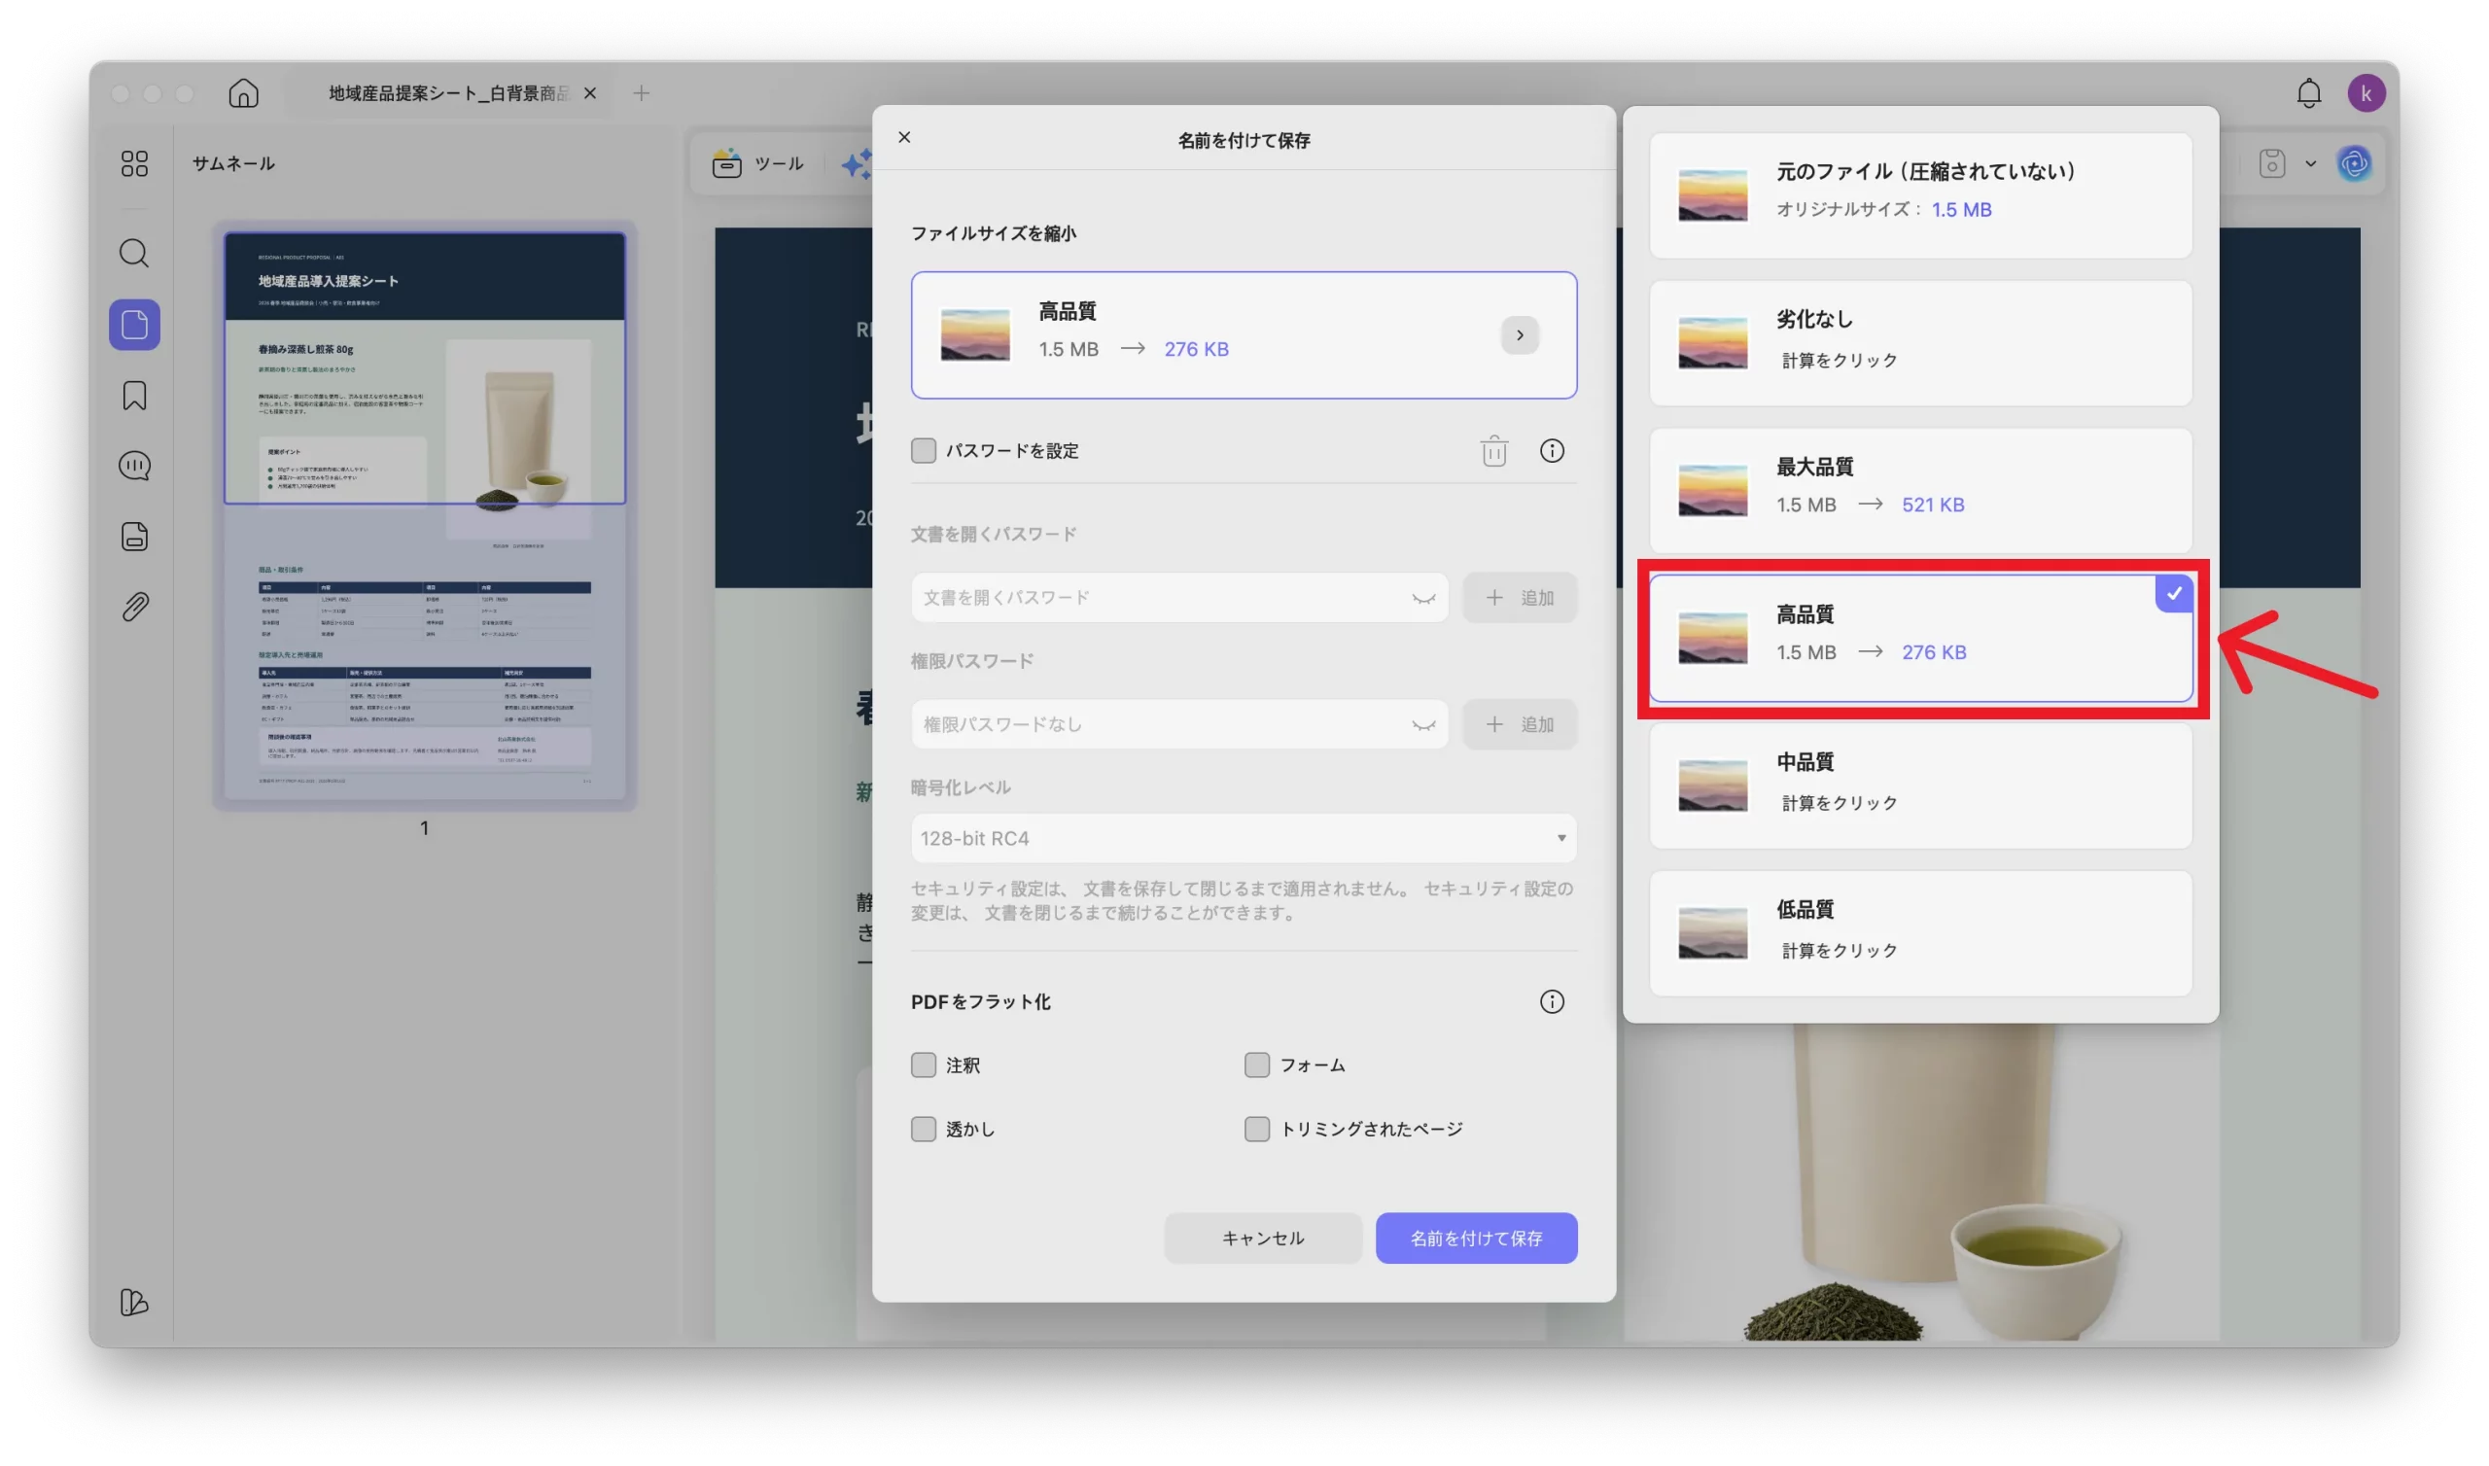Open the user avatar "k"
The width and height of the screenshot is (2489, 1466).
(2366, 93)
